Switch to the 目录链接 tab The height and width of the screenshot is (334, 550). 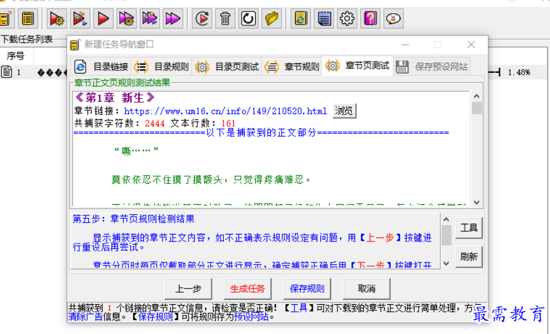pos(101,67)
